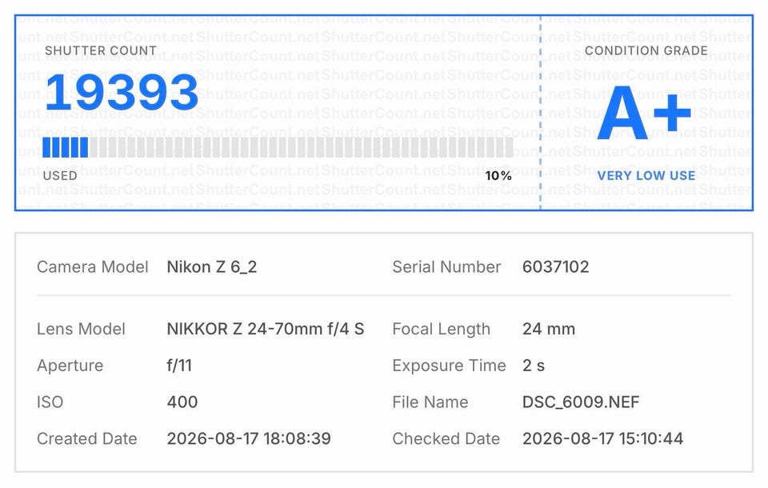Click the ISO label
Screen dimensions: 768x488
tap(50, 402)
